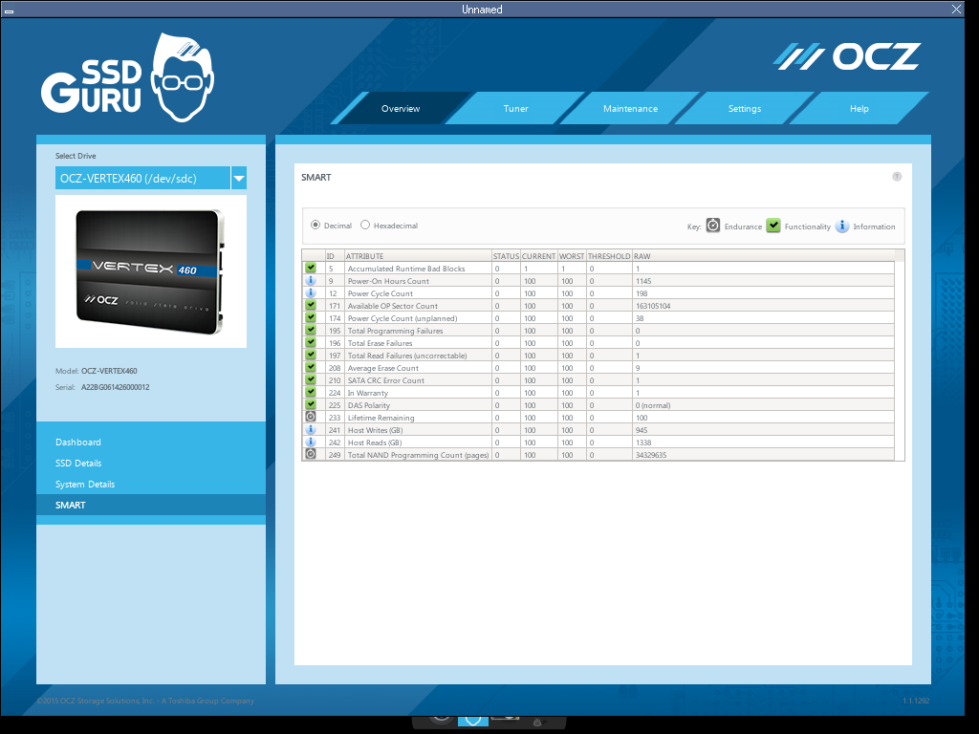Click raw value 34329635
This screenshot has width=979, height=734.
click(x=650, y=455)
